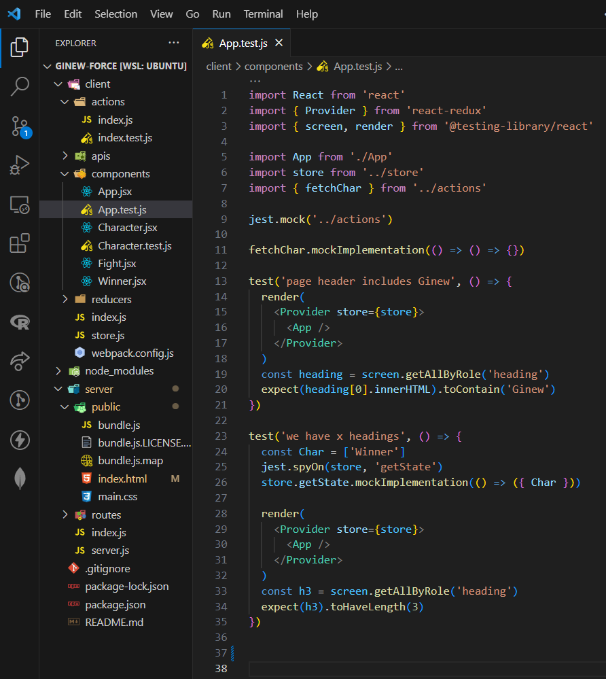Image resolution: width=606 pixels, height=679 pixels.
Task: Click 'components' in the breadcrumb path
Action: coord(274,67)
